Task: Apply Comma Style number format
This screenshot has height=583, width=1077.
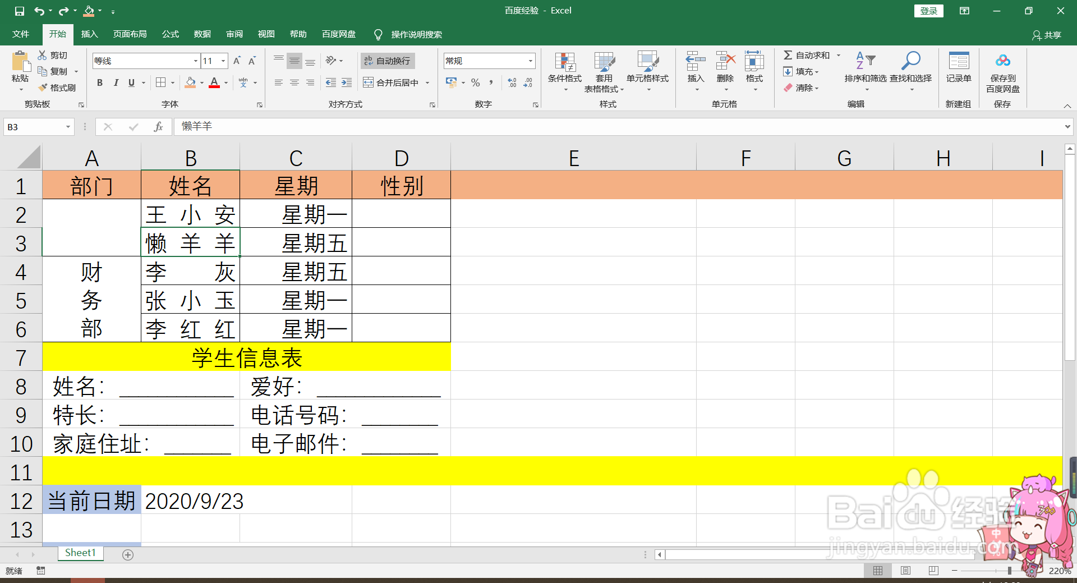Action: pos(491,82)
